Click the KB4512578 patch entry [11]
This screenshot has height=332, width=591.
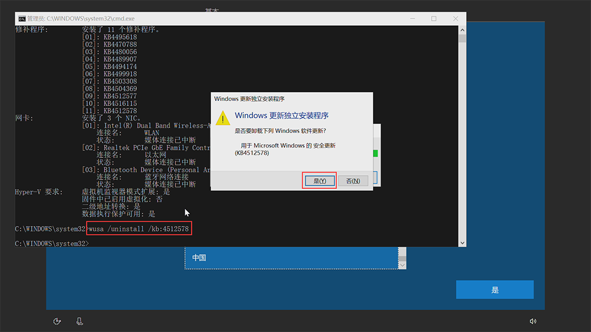pyautogui.click(x=109, y=111)
